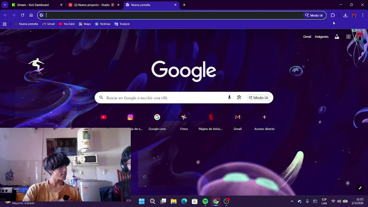Screen dimensions: 368x207
Task: Click the Imágenes link at page top
Action: [x=321, y=37]
